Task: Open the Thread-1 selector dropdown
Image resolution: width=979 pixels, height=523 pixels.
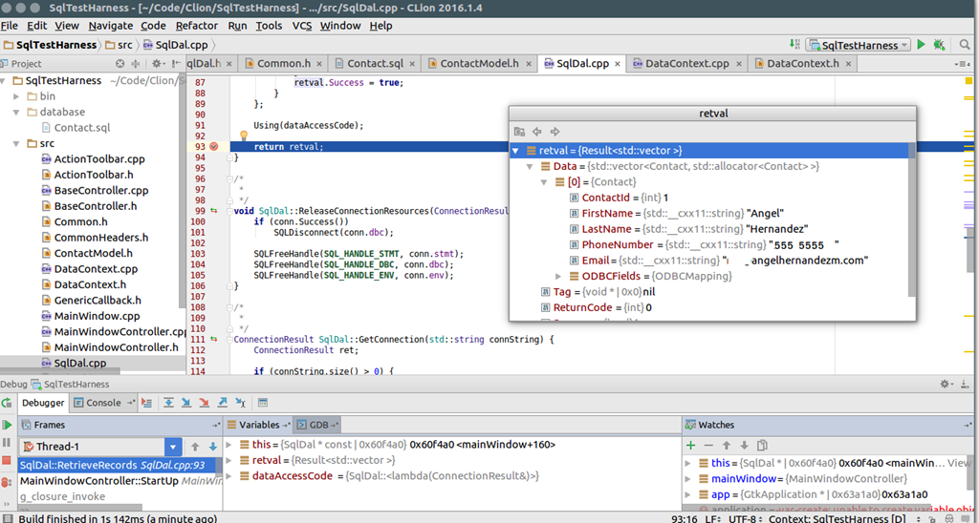Action: point(172,447)
